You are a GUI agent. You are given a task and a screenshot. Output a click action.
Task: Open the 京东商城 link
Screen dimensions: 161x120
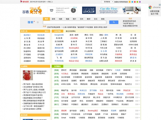point(74,38)
